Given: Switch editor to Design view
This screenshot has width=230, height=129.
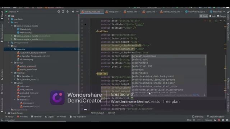Looking at the screenshot, I should pos(221,16).
